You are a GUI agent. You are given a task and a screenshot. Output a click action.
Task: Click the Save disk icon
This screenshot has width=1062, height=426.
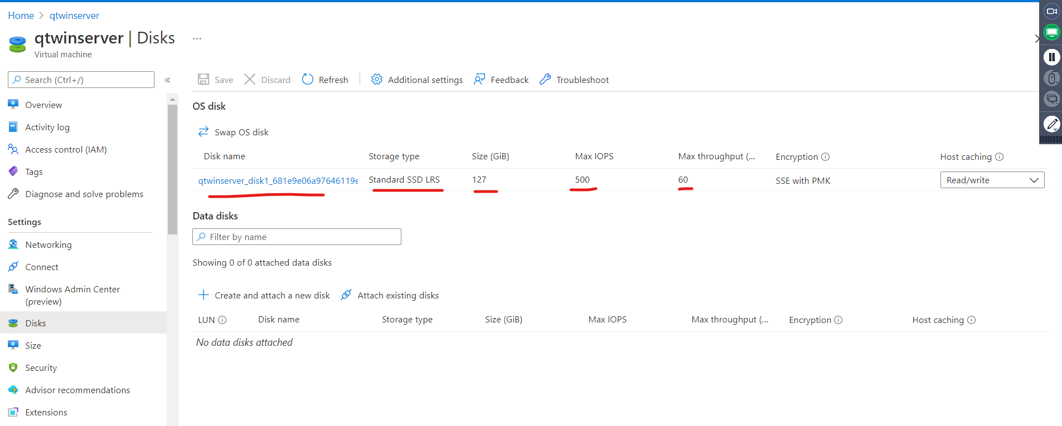[203, 80]
